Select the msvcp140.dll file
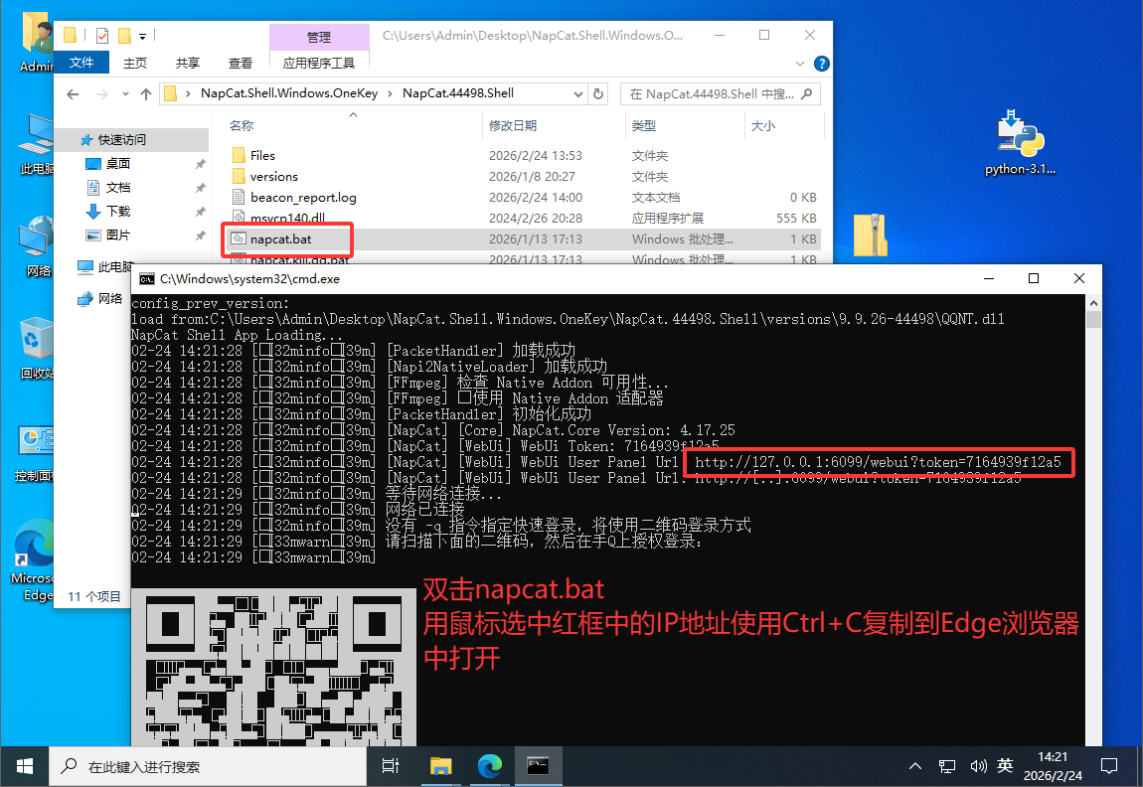Viewport: 1143px width, 787px height. point(524,218)
